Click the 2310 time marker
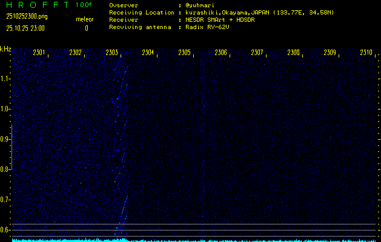This screenshot has width=381, height=242. (x=366, y=53)
